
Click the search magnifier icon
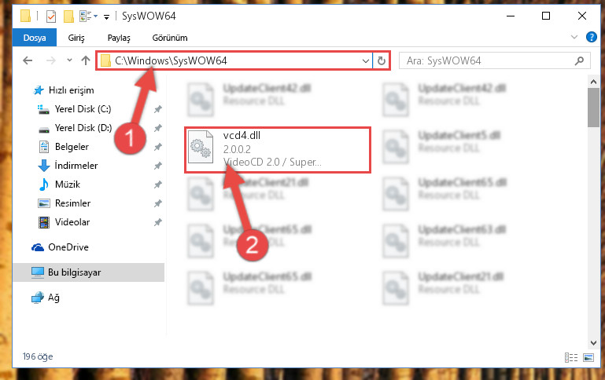coord(579,60)
